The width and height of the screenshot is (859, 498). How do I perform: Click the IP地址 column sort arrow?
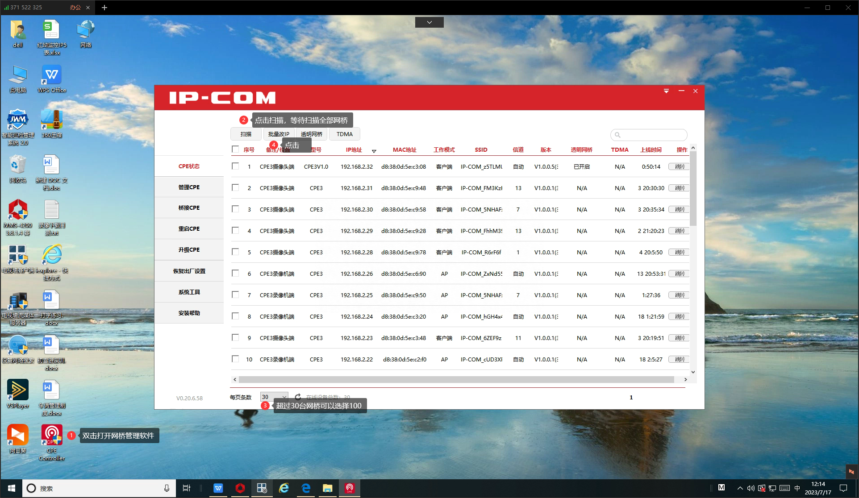pyautogui.click(x=374, y=151)
